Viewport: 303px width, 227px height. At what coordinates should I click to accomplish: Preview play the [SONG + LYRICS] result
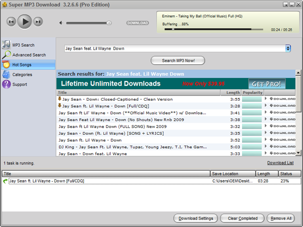(266, 132)
